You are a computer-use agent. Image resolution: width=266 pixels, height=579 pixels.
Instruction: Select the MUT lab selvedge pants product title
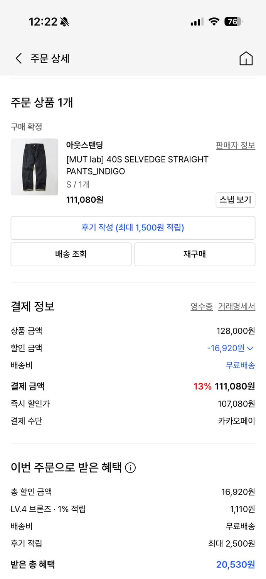[x=137, y=165]
